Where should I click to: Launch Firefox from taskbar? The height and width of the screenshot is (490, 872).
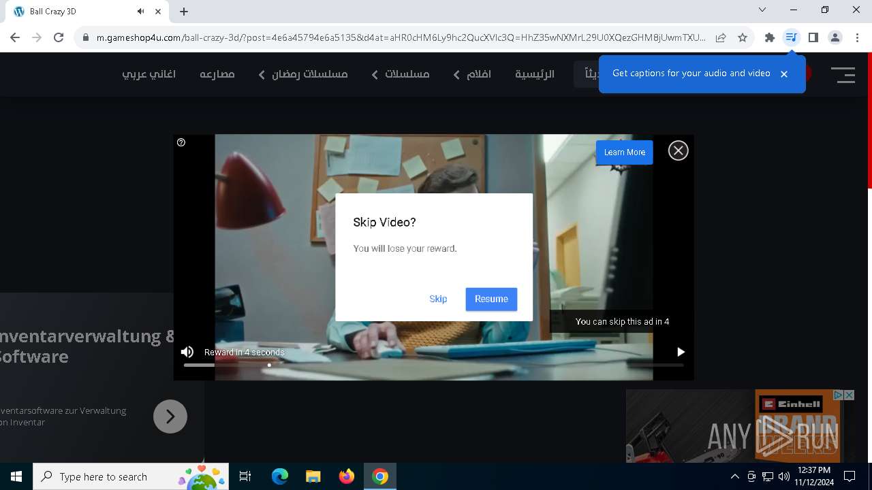click(x=347, y=476)
